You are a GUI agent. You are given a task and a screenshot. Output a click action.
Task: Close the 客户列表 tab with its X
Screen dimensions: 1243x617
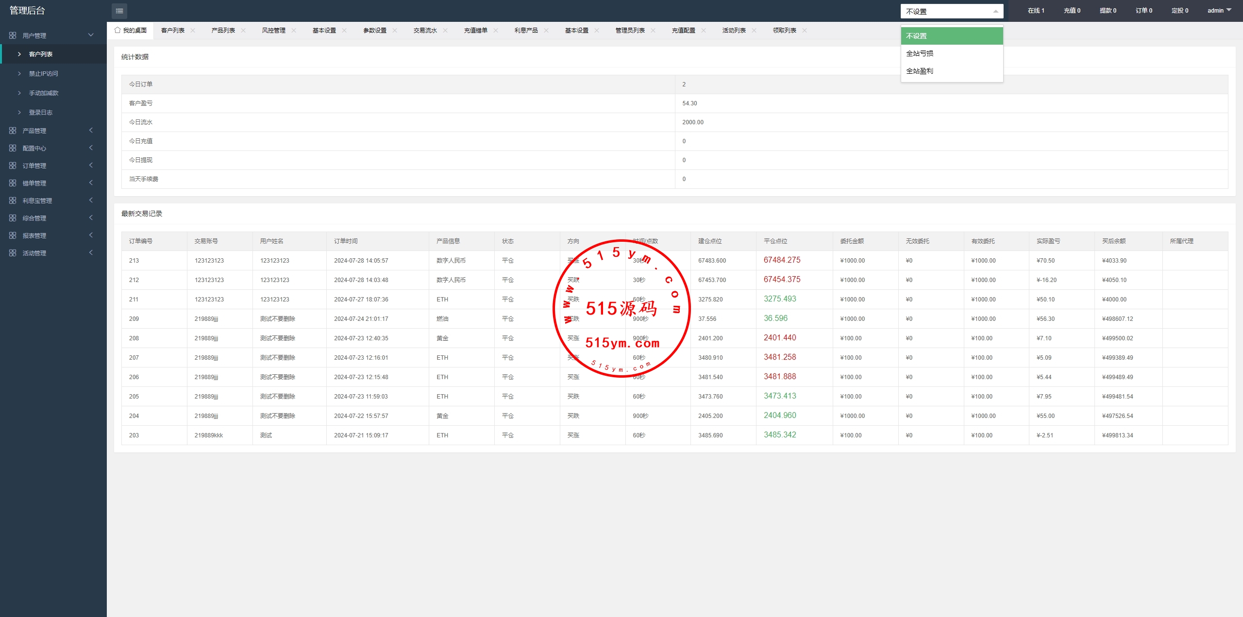point(193,30)
